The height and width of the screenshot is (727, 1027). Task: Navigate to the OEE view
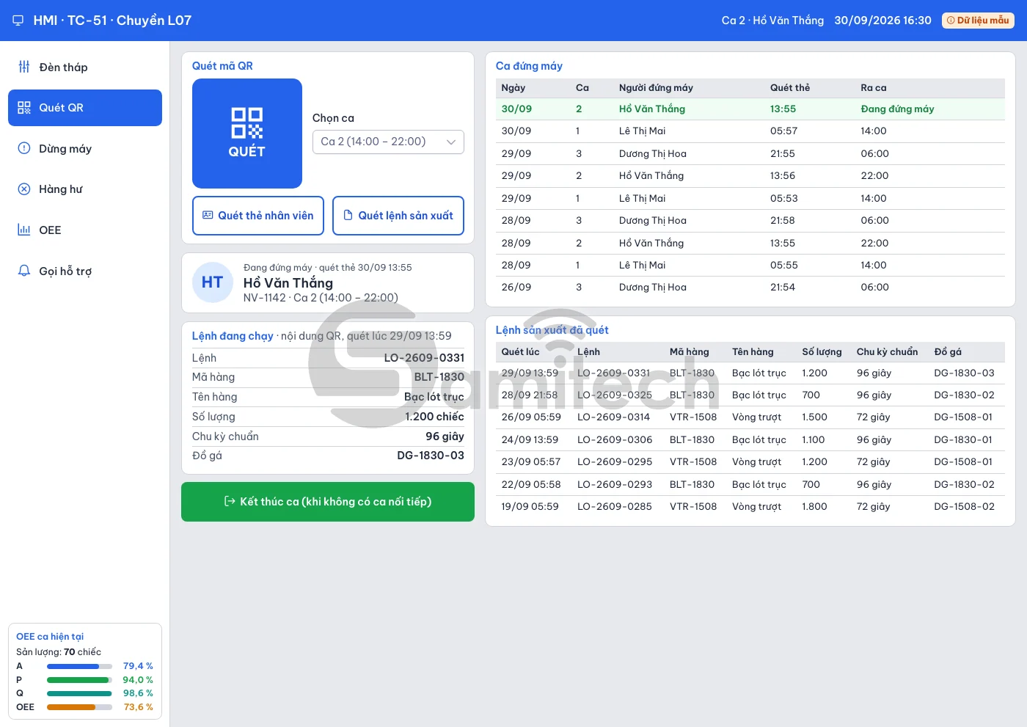(x=85, y=230)
